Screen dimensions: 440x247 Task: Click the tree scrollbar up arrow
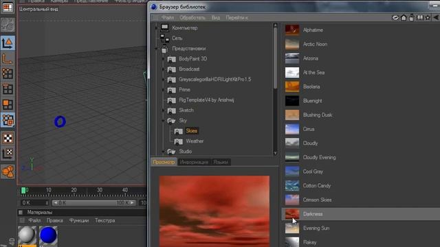[x=275, y=25]
